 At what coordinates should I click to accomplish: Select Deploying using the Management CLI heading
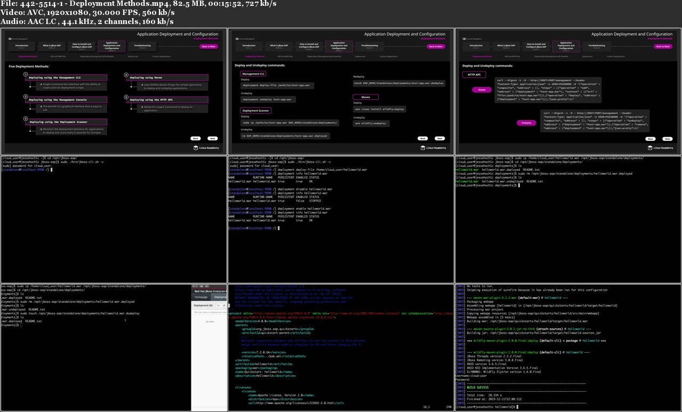pyautogui.click(x=66, y=78)
